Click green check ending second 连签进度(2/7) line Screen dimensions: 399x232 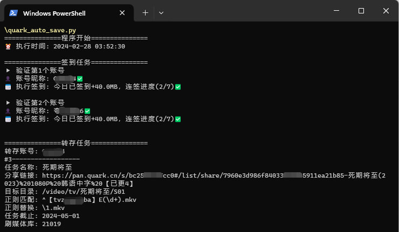(x=178, y=119)
